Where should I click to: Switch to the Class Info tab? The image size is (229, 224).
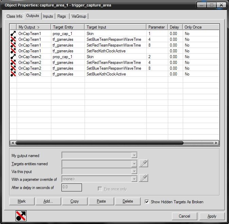[x=14, y=16]
